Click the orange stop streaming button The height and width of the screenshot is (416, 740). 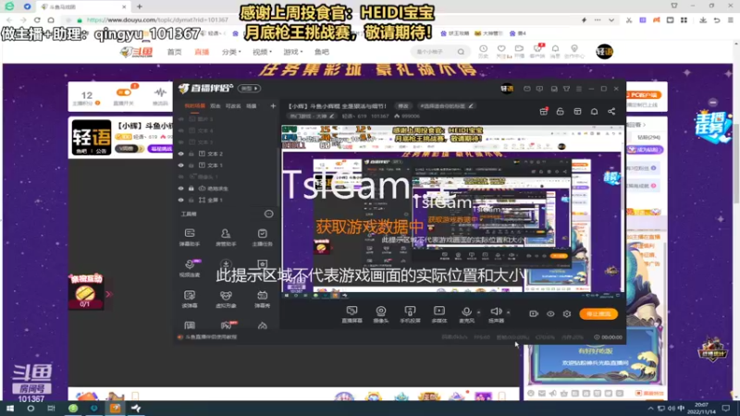click(x=598, y=313)
